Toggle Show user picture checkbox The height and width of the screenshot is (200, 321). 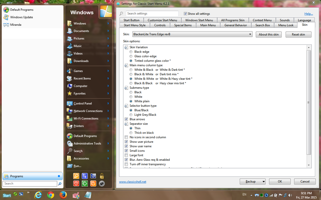click(126, 142)
